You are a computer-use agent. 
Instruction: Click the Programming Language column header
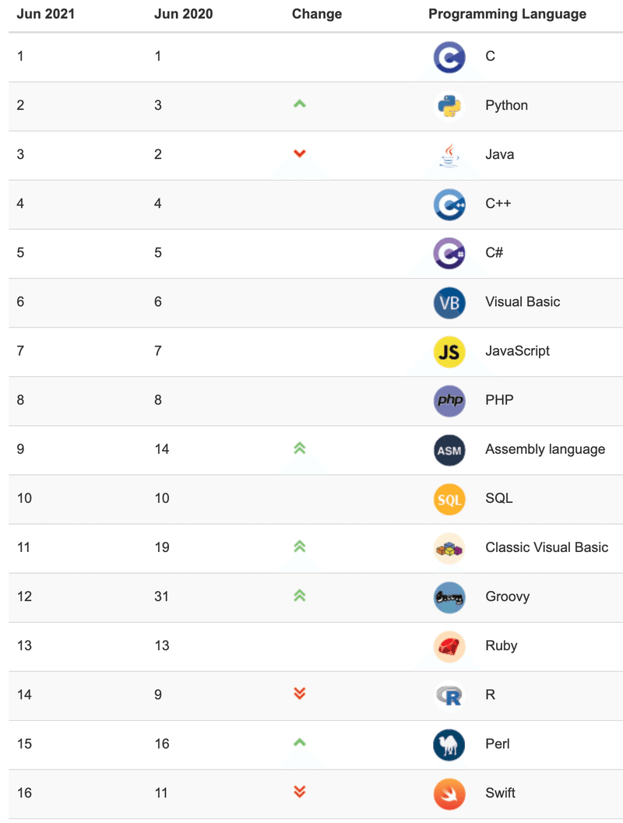[507, 14]
